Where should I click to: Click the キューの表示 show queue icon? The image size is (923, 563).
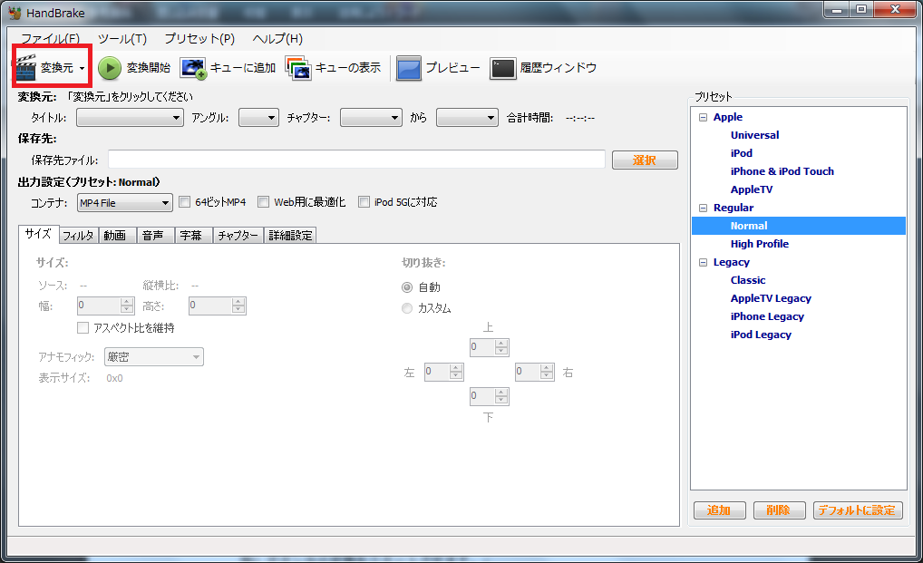[298, 68]
